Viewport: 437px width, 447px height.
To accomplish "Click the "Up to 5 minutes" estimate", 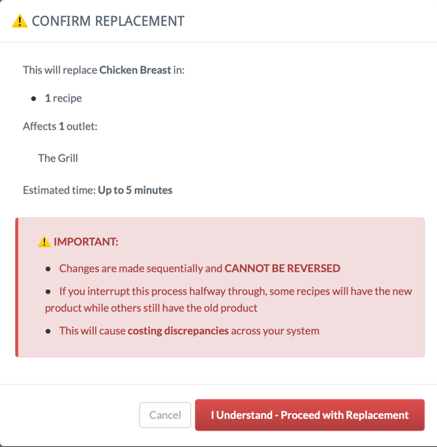I will (135, 190).
